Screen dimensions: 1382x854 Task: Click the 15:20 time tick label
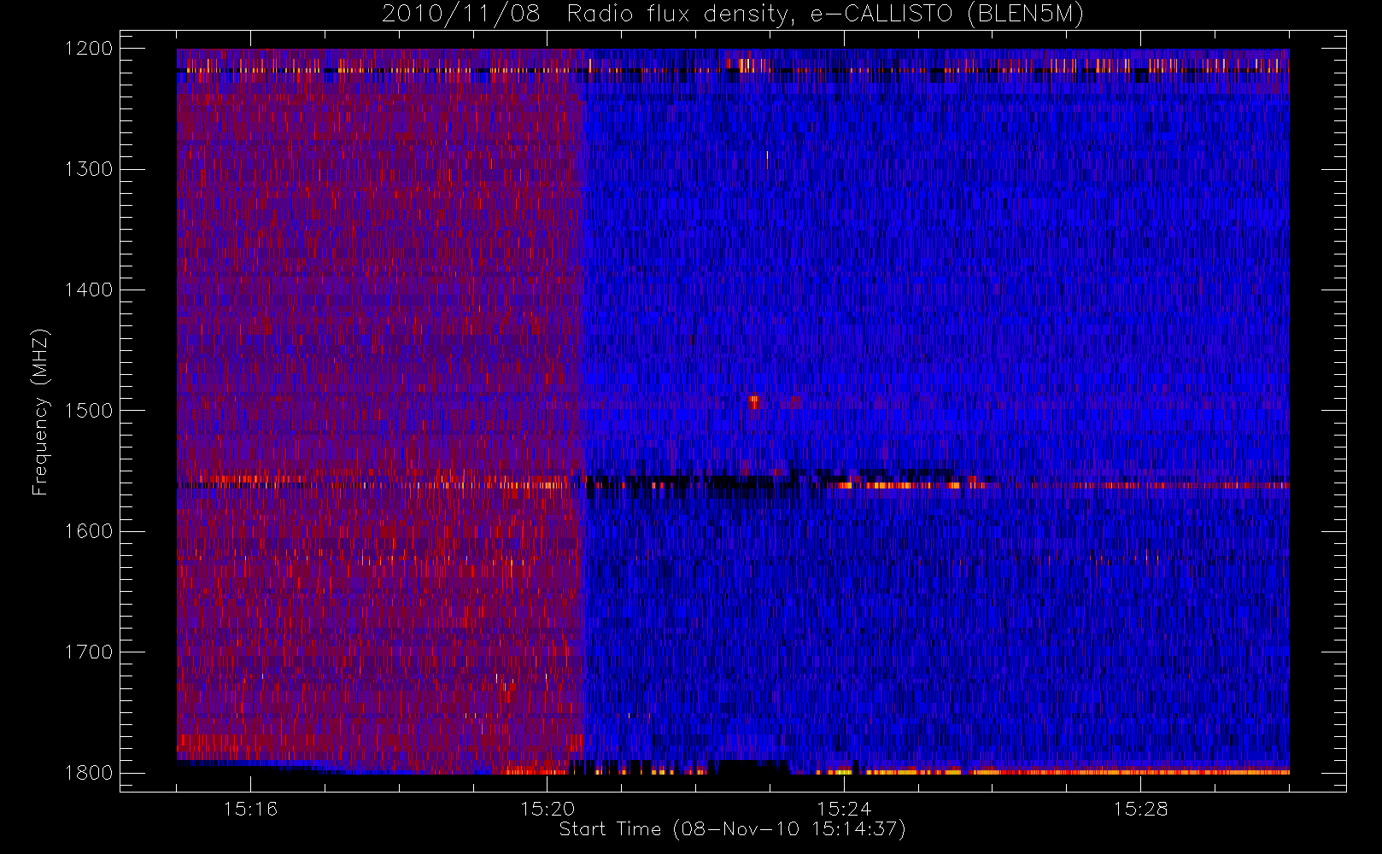(x=547, y=809)
